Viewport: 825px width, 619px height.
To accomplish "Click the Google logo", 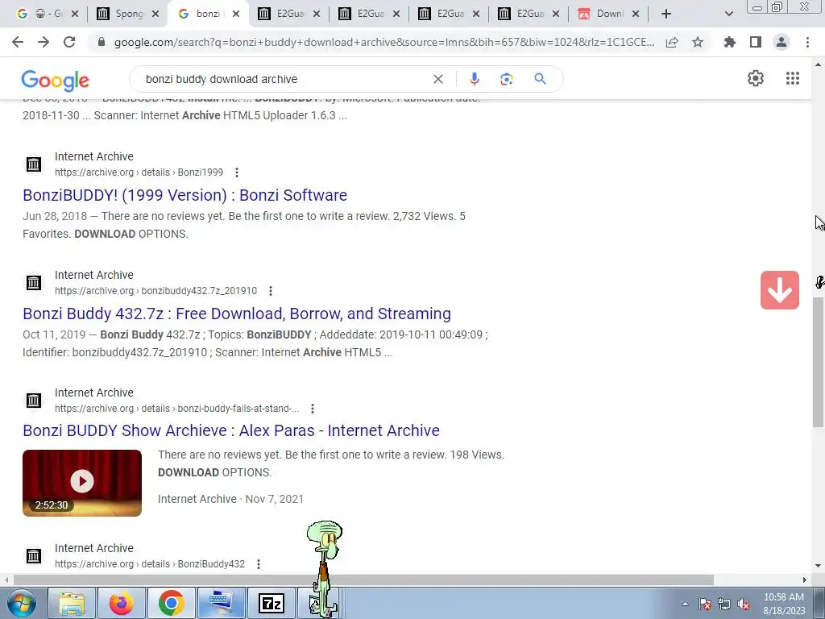I will pyautogui.click(x=56, y=80).
